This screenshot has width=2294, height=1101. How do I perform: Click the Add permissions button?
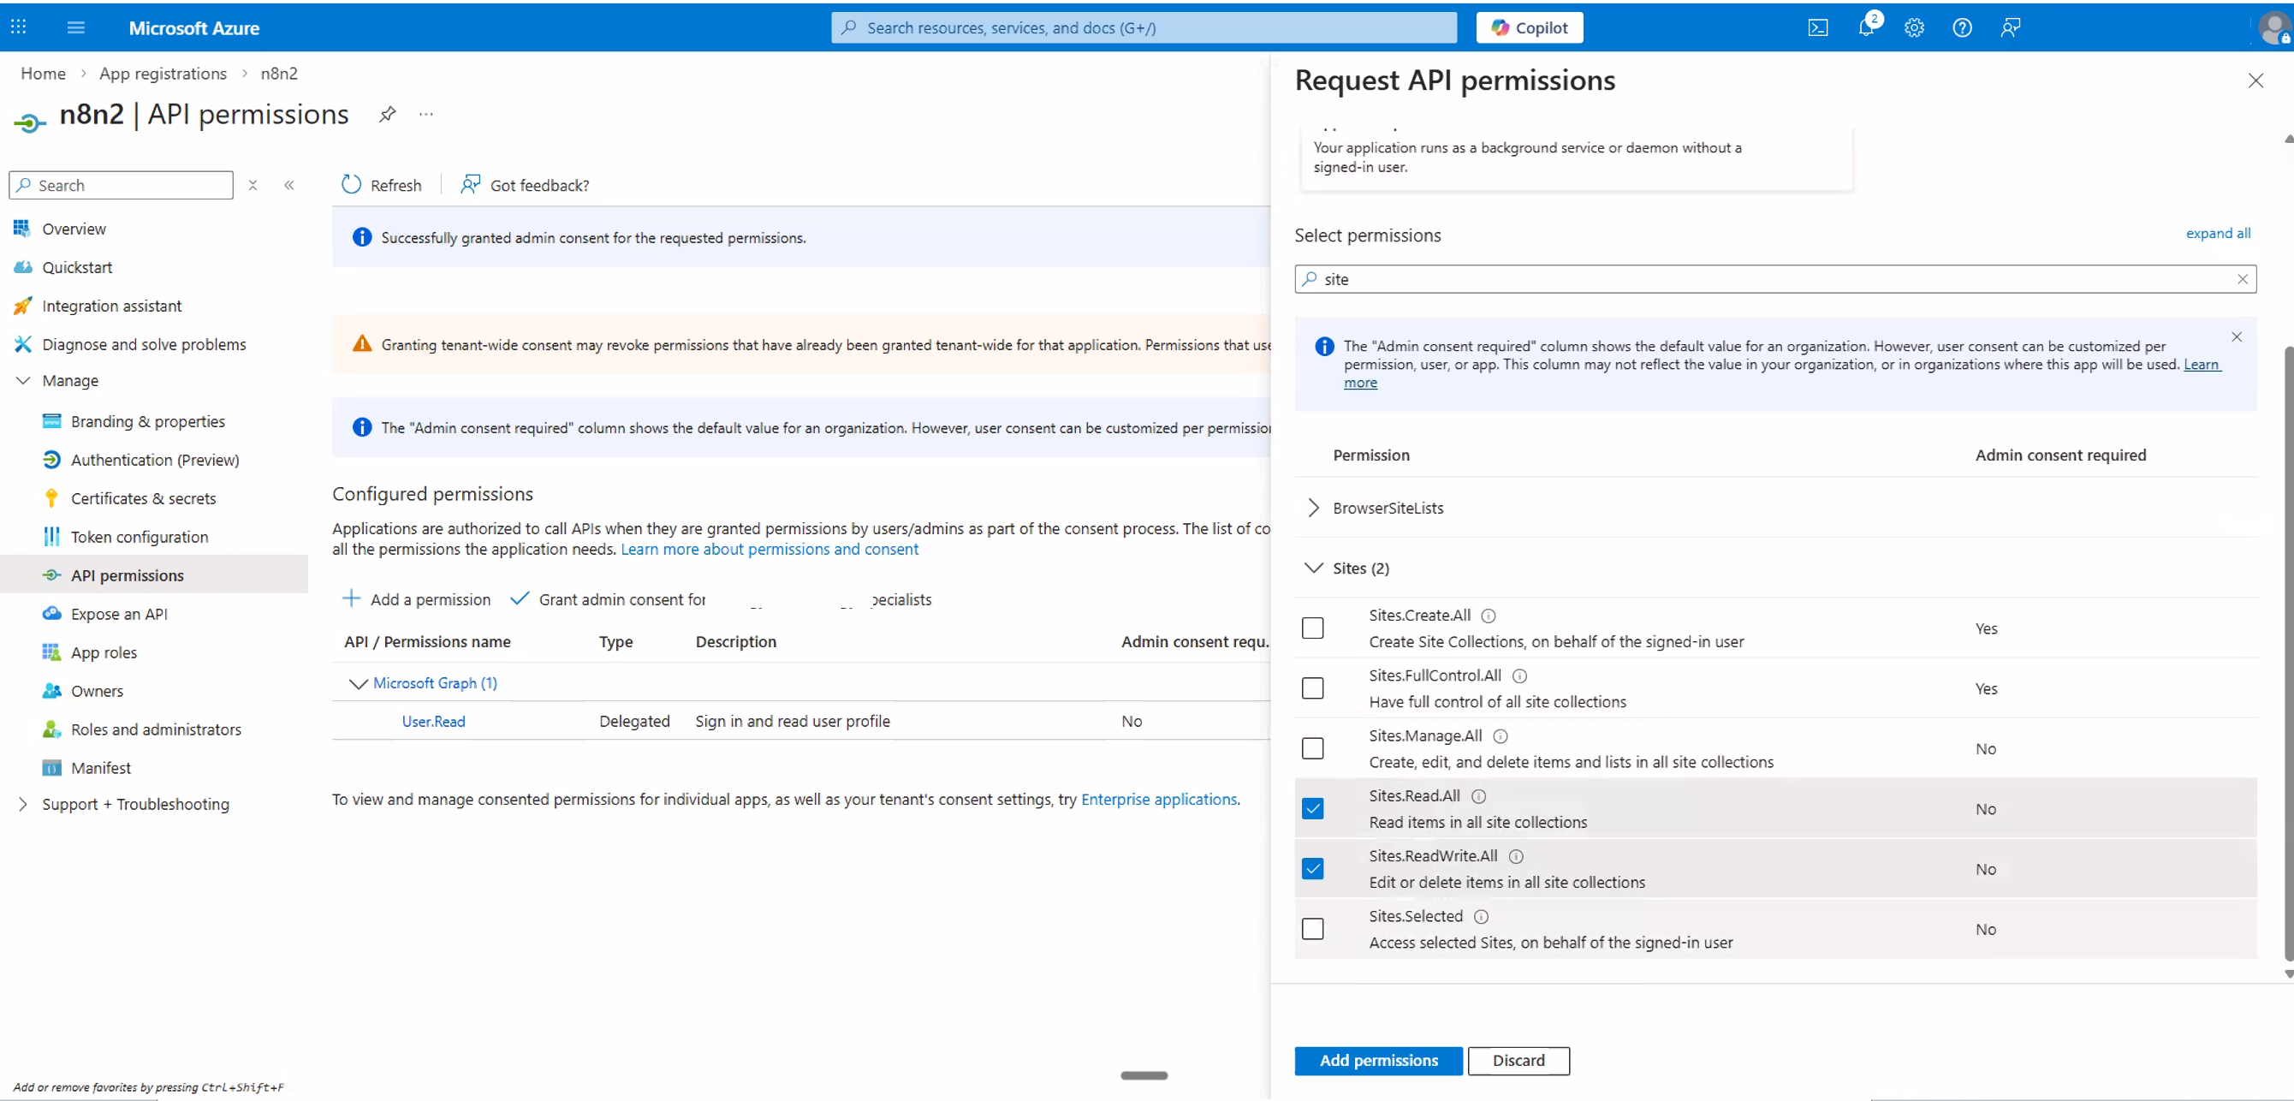[1376, 1060]
